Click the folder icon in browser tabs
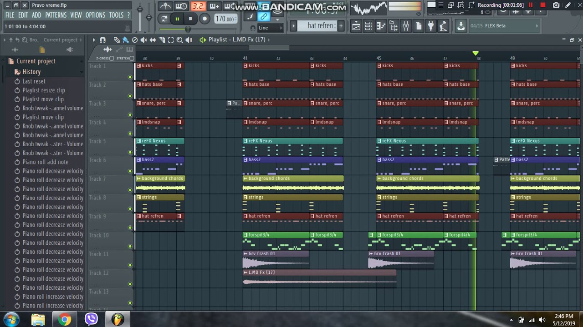Screen dimensions: 583x327 click(42, 50)
